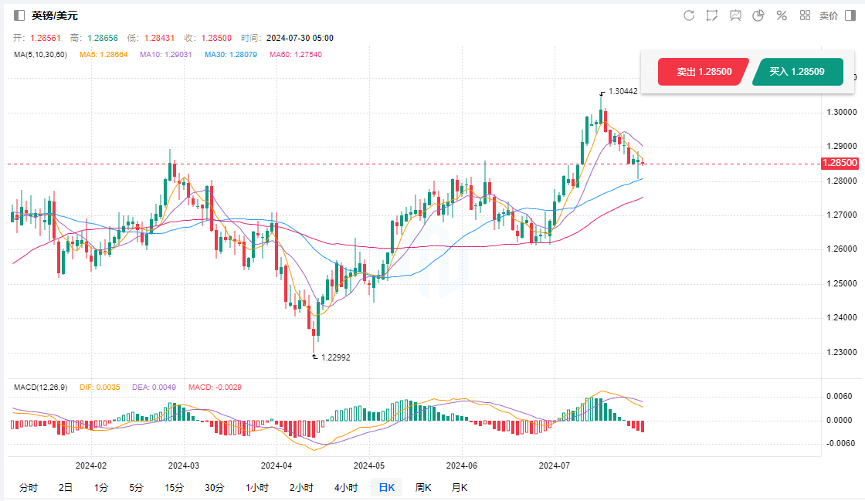Click the refresh chart icon
Screen dimensions: 865x501
click(689, 15)
